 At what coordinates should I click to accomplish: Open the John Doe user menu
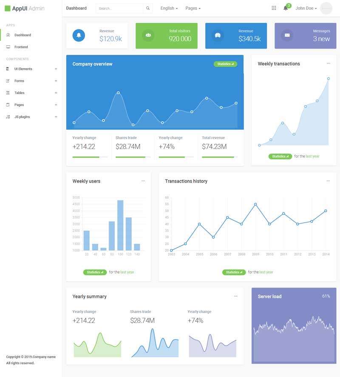click(x=306, y=9)
